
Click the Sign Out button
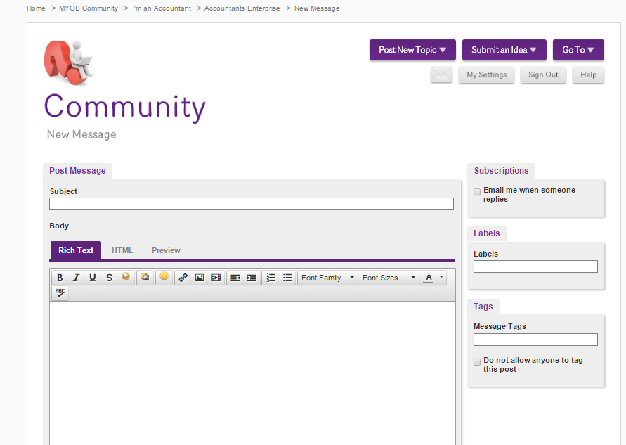pos(543,75)
